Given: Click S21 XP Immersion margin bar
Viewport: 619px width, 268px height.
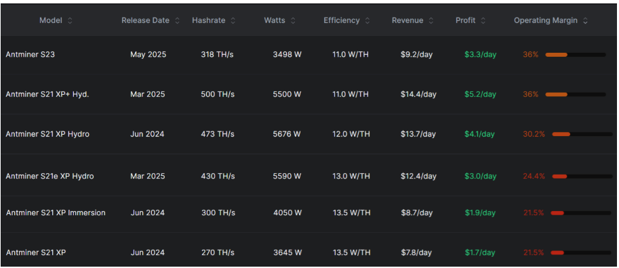Looking at the screenshot, I should point(581,213).
